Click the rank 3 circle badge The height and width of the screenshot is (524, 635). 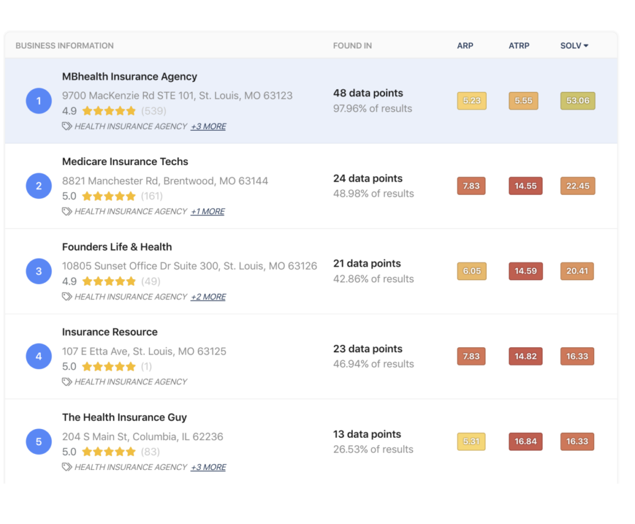[x=39, y=272]
